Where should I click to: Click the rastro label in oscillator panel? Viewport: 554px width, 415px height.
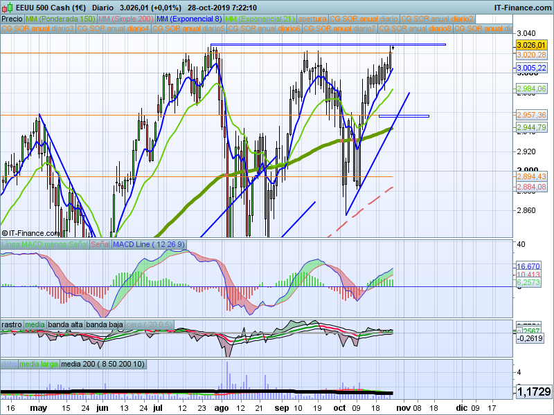[x=12, y=324]
